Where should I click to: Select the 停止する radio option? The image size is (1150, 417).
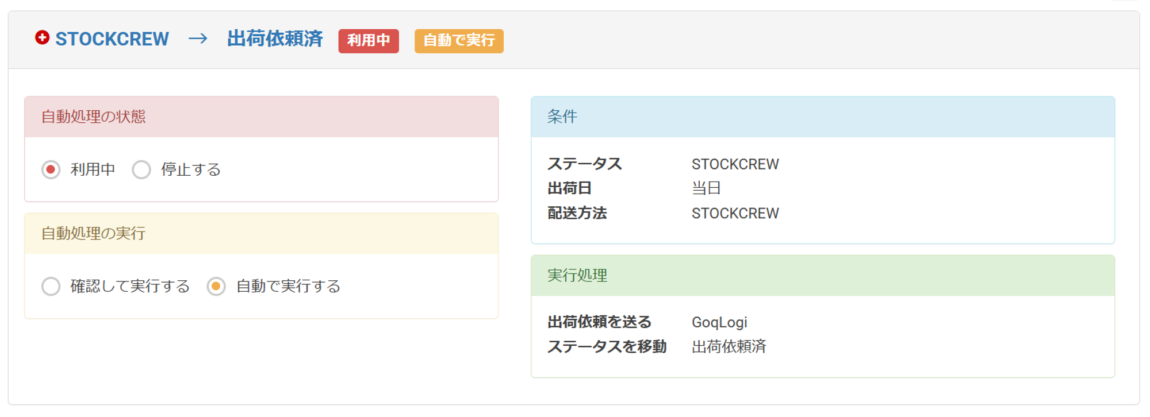(141, 170)
